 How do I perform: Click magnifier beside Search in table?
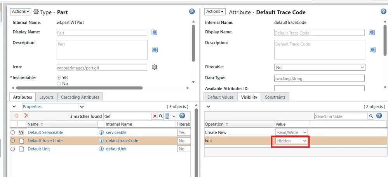pyautogui.click(x=371, y=116)
